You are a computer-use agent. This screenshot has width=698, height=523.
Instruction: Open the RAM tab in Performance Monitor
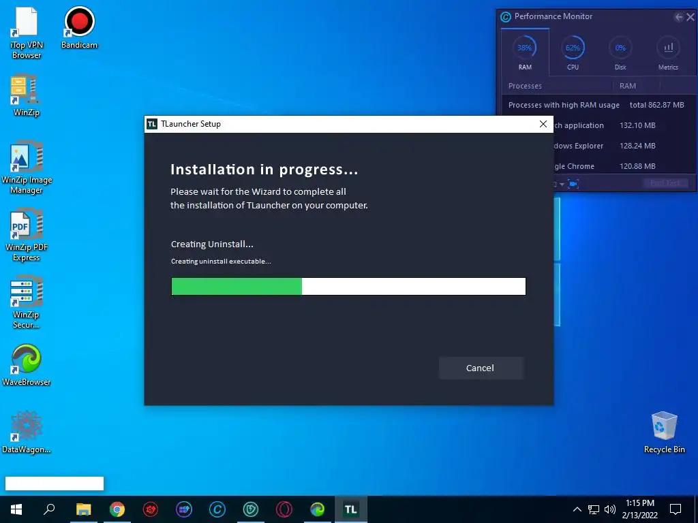coord(525,52)
